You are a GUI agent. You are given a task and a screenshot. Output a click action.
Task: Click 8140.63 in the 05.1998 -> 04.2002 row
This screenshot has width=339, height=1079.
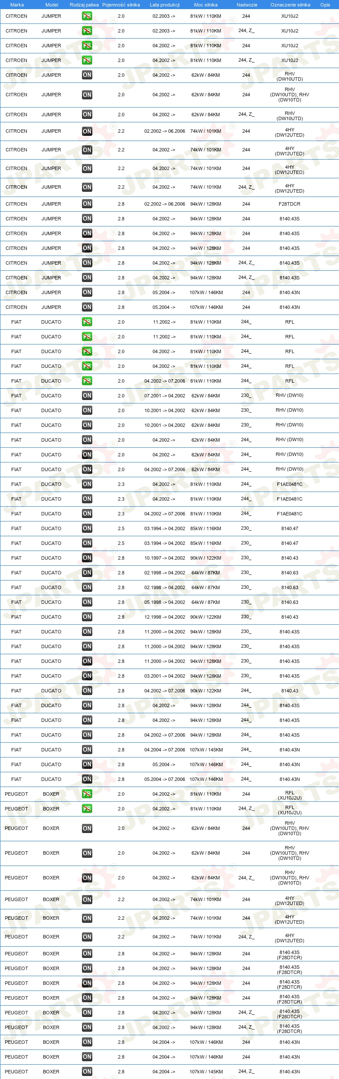(x=290, y=602)
